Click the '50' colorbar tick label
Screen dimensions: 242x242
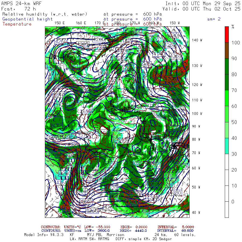click(x=234, y=122)
